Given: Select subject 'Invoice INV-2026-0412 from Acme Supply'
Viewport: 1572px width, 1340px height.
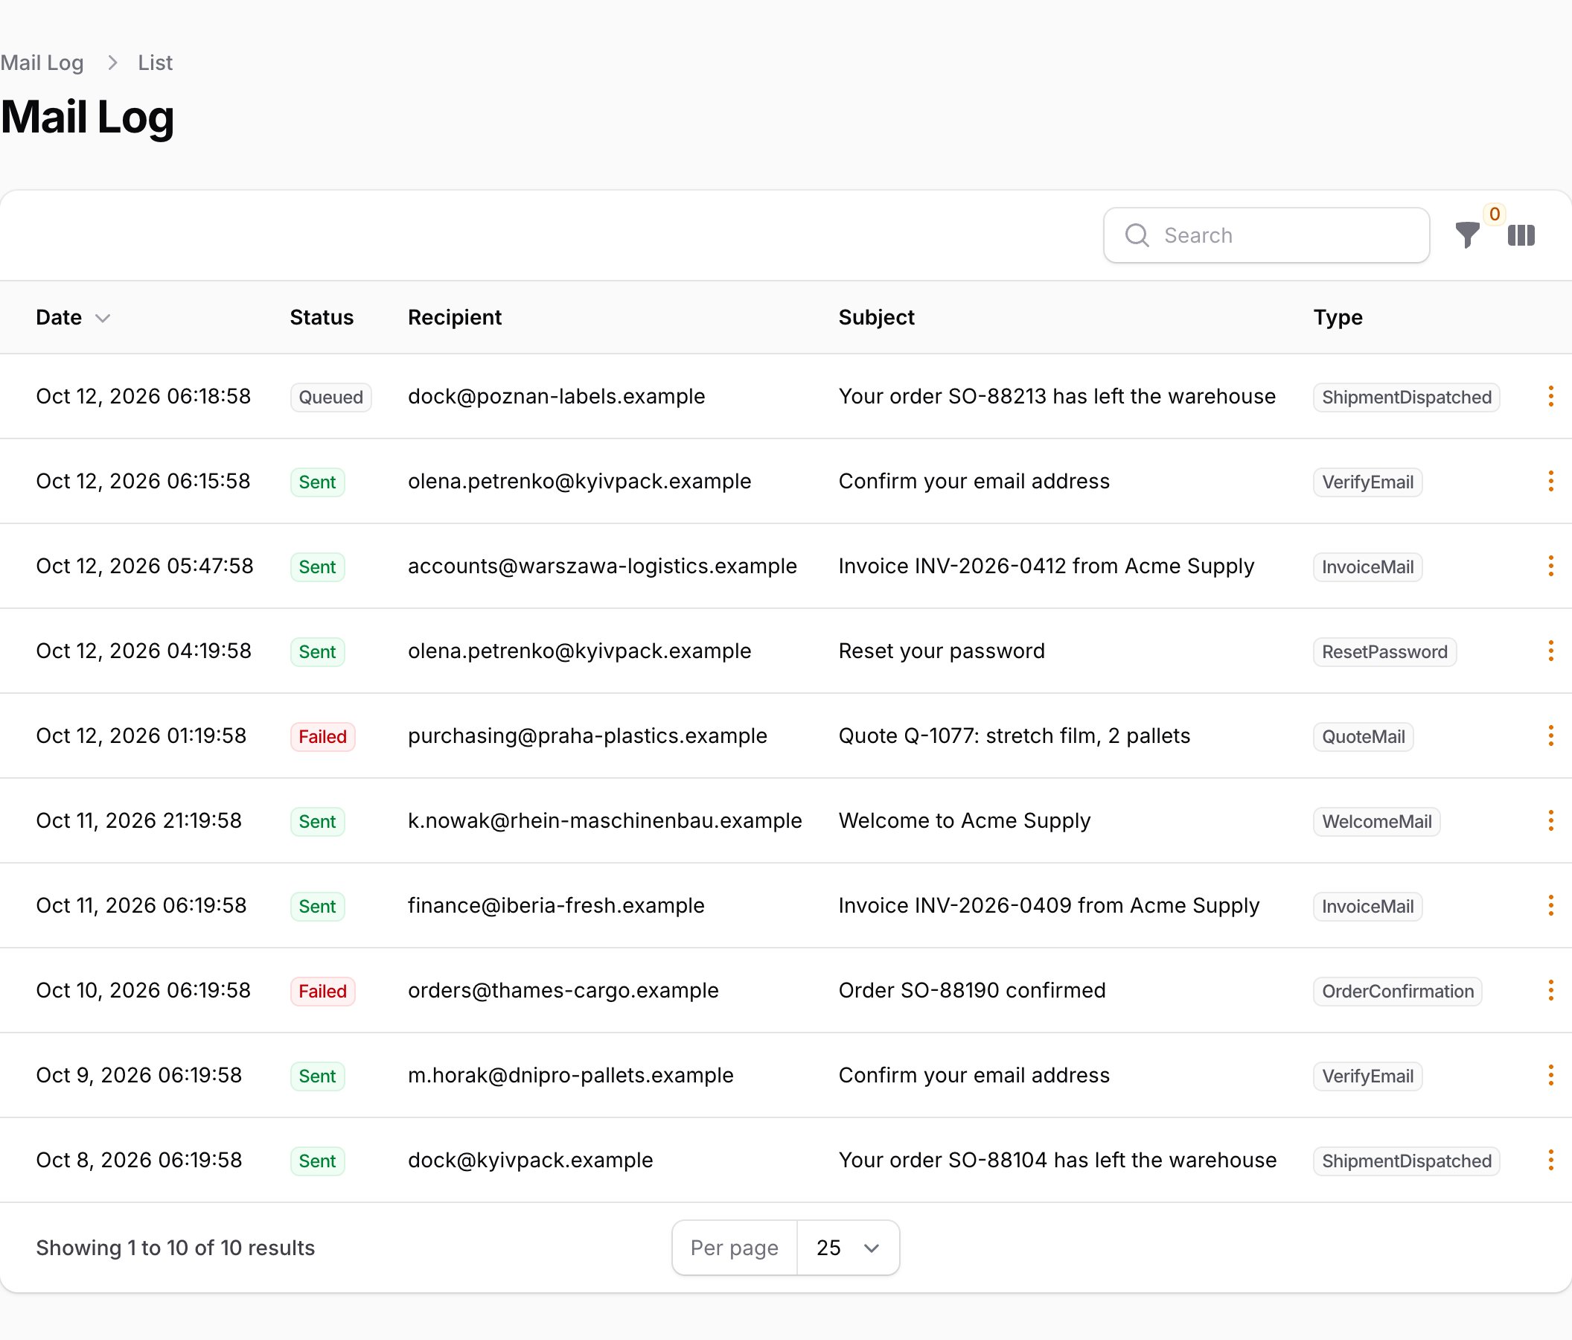Looking at the screenshot, I should pos(1047,566).
